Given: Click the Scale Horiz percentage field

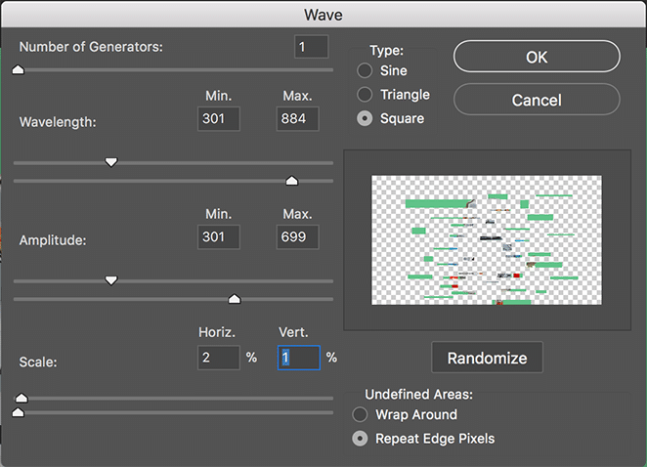Looking at the screenshot, I should (x=218, y=358).
